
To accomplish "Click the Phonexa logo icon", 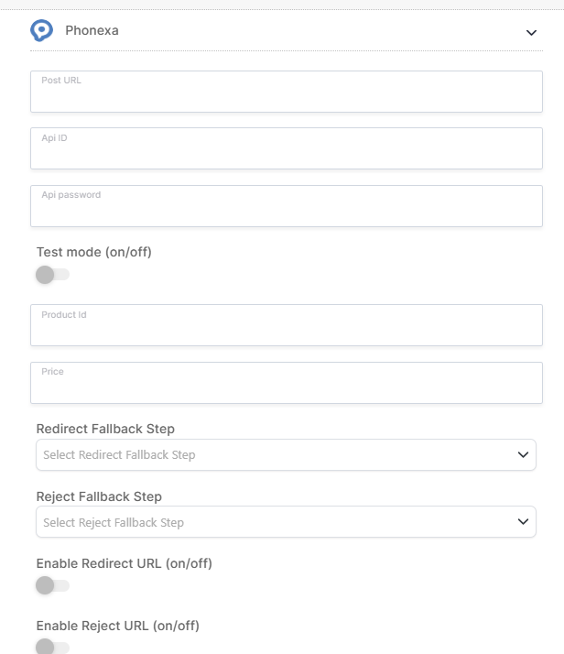I will point(42,30).
